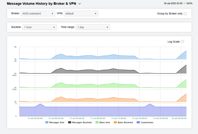Click the green data status checkmark
Viewport: 198px width, 134px height.
click(x=184, y=4)
